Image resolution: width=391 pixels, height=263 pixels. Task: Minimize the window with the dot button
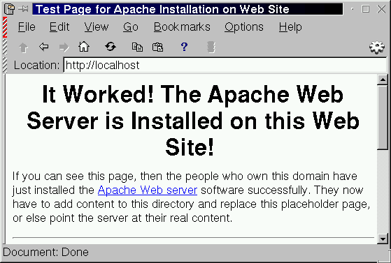(x=352, y=9)
